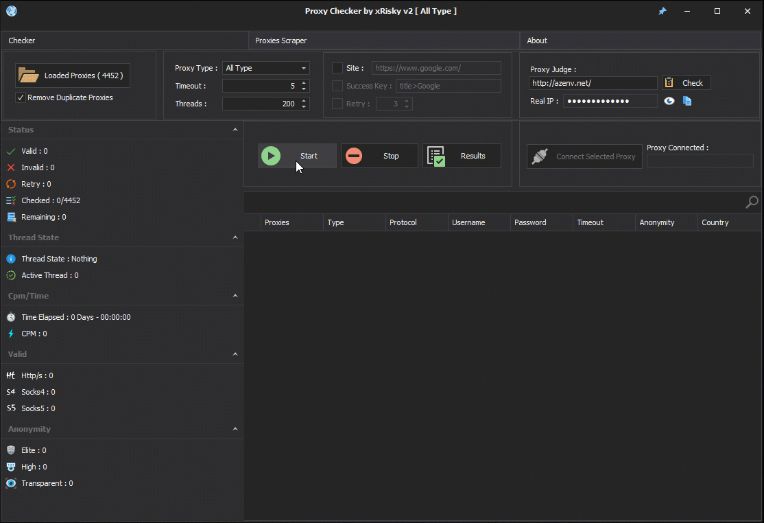This screenshot has height=523, width=764.
Task: Click the globe icon in the title bar
Action: (x=11, y=11)
